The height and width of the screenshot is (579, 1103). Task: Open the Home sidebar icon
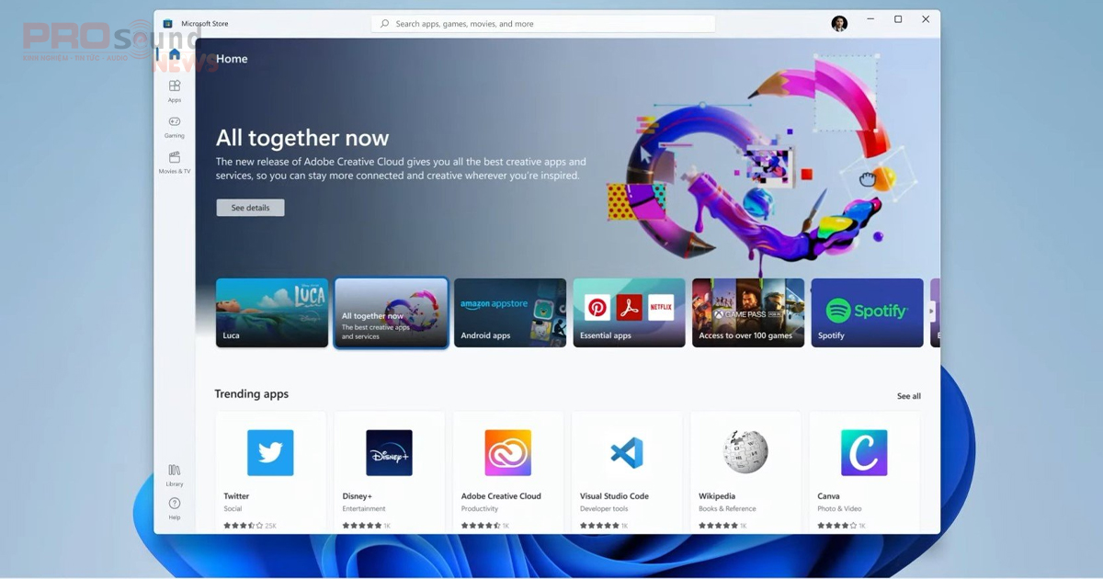point(175,54)
